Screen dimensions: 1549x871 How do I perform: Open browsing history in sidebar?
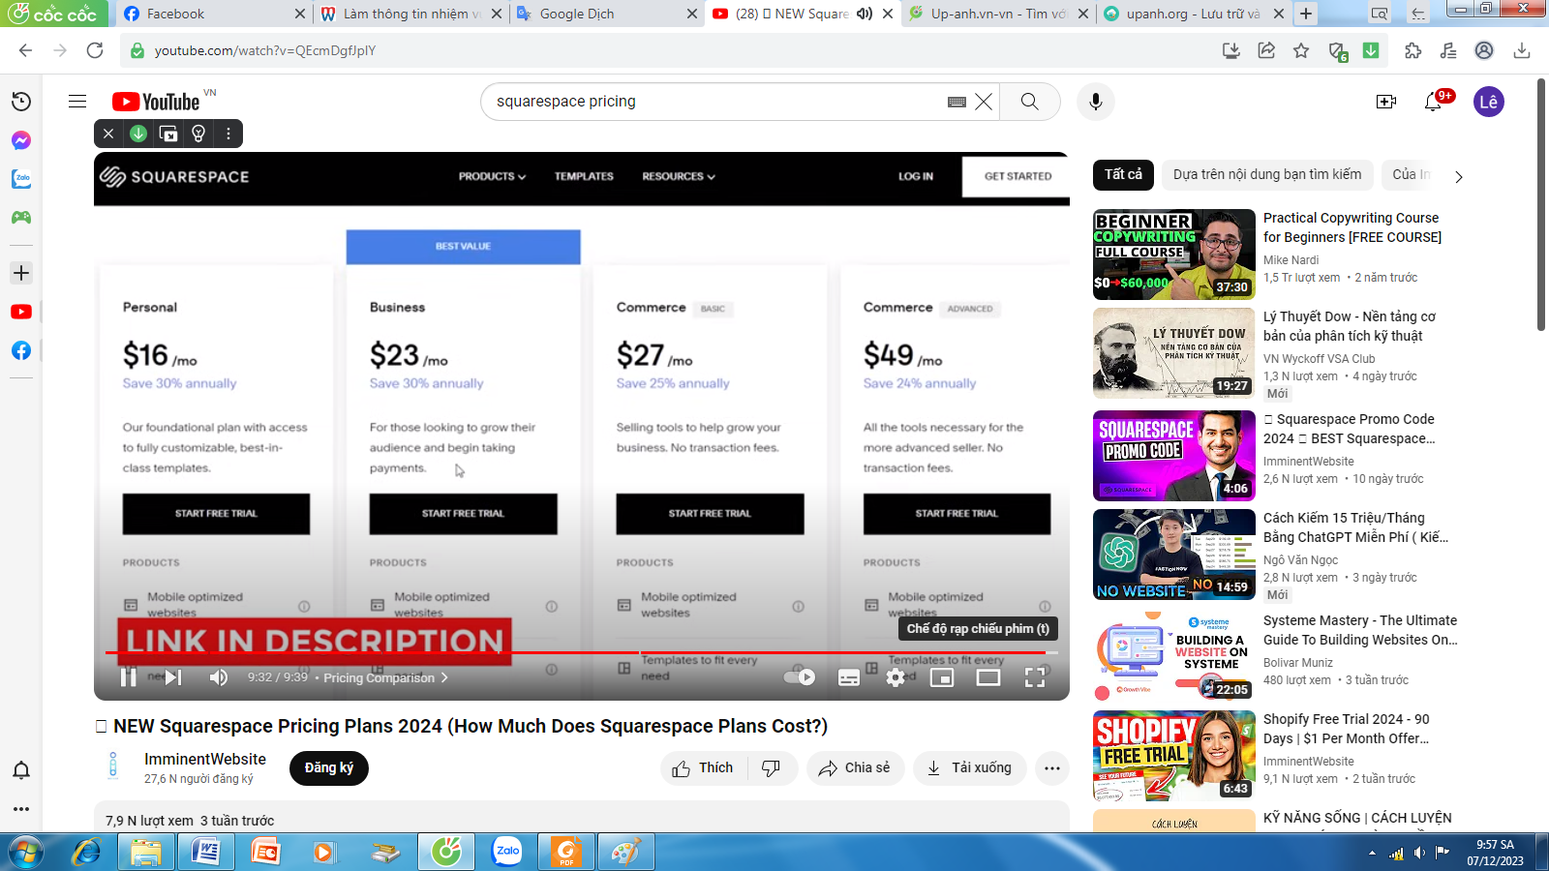(21, 102)
